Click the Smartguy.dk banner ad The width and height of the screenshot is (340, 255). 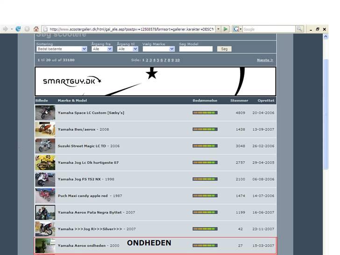pos(155,81)
